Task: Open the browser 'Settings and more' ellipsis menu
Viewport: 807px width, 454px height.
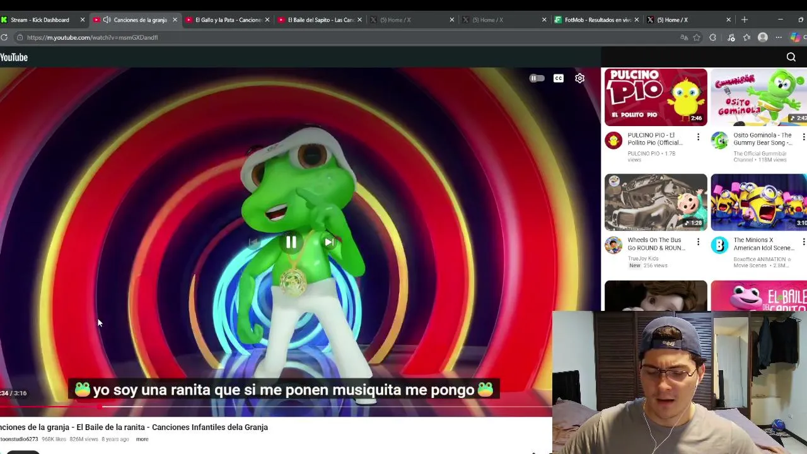Action: (x=779, y=37)
